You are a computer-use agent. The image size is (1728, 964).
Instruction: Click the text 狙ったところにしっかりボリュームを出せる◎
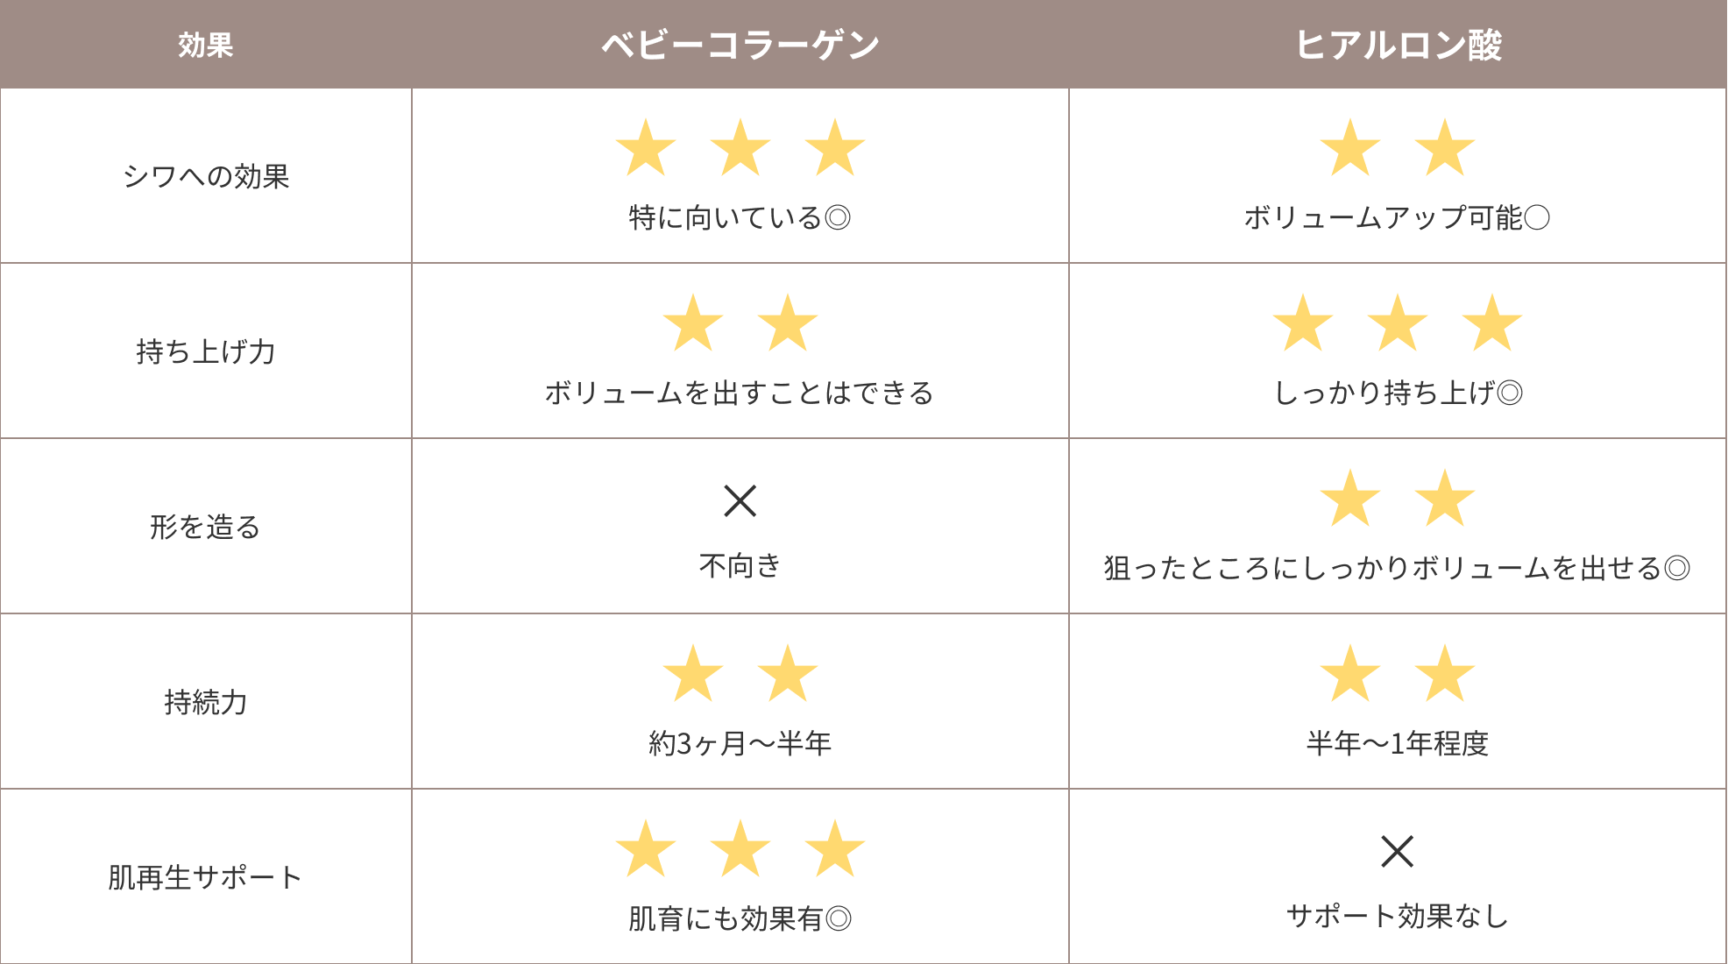[1397, 568]
